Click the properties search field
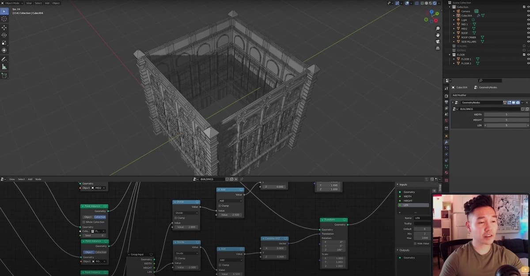This screenshot has width=530, height=276. [x=490, y=80]
